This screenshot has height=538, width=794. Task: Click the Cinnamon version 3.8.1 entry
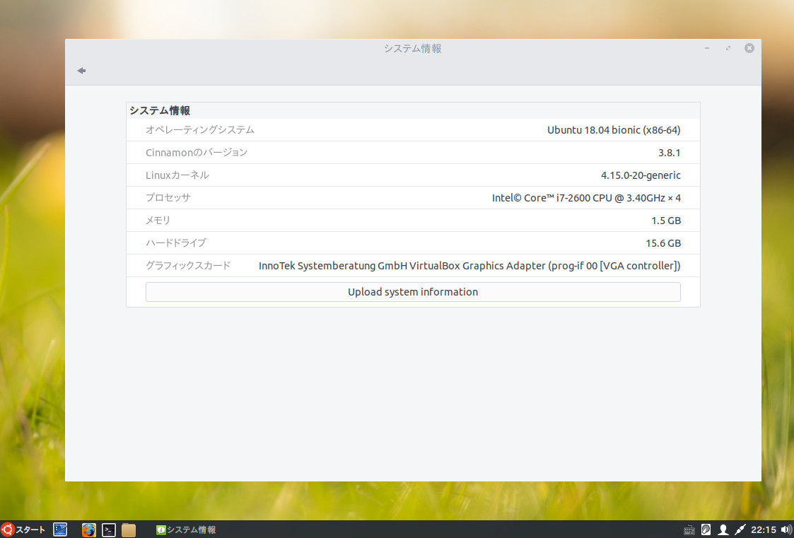click(412, 153)
